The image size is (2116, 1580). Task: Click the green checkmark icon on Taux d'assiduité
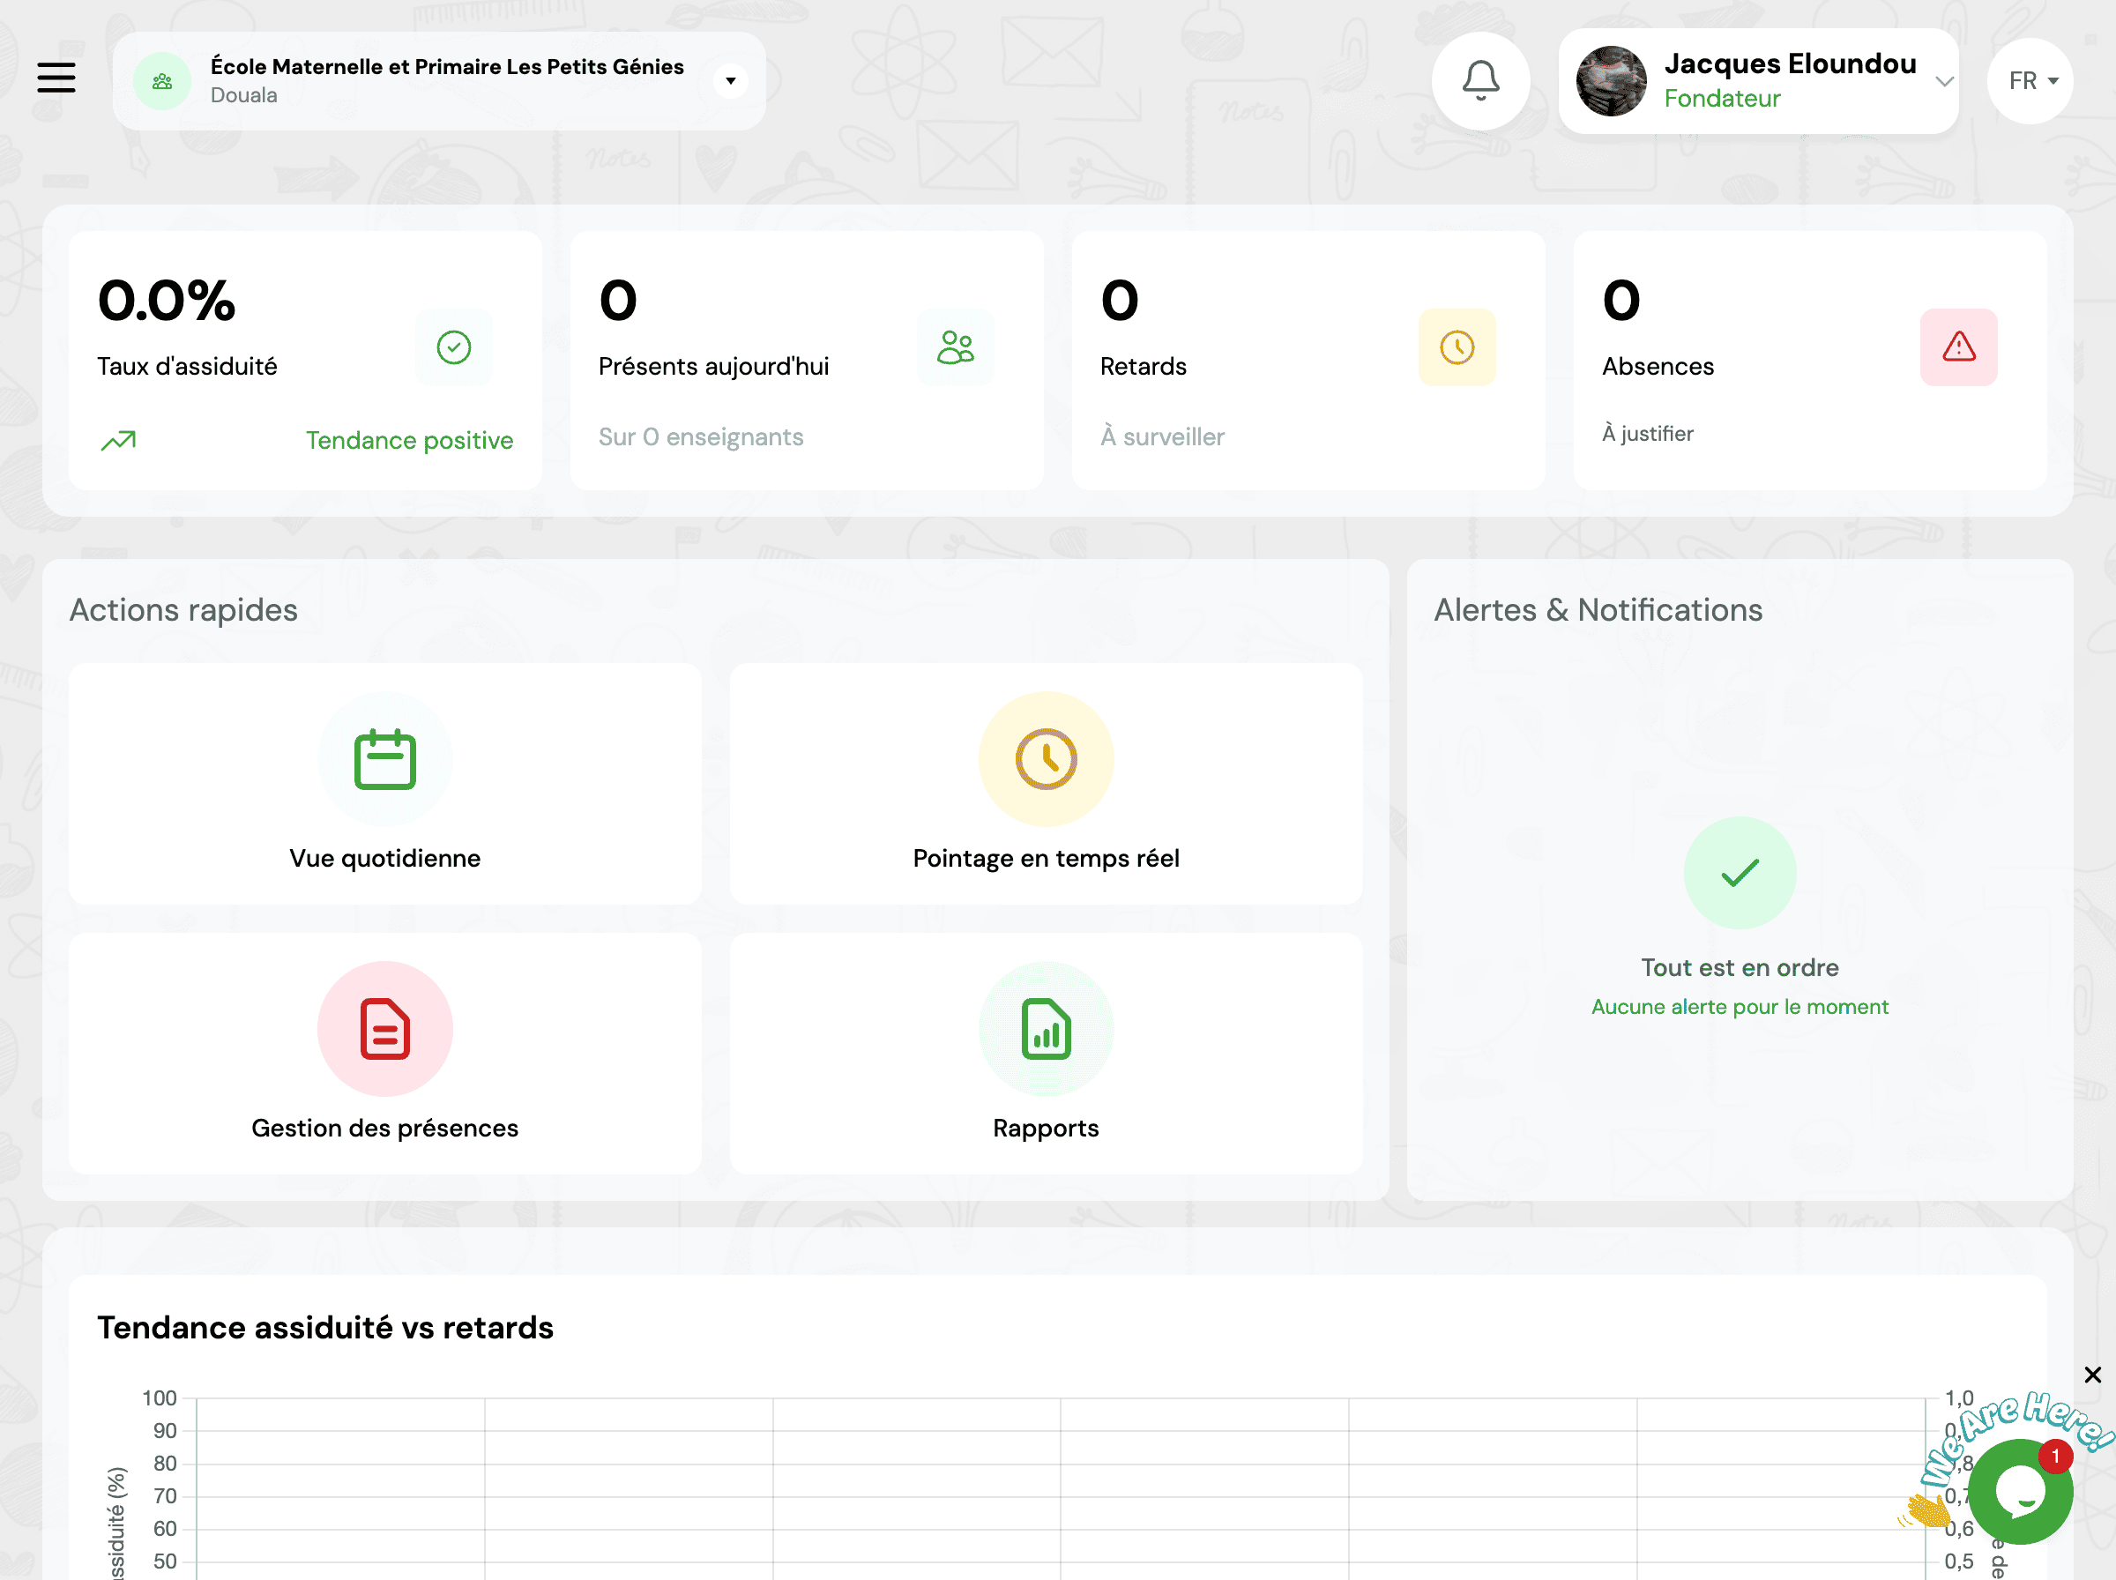[454, 347]
